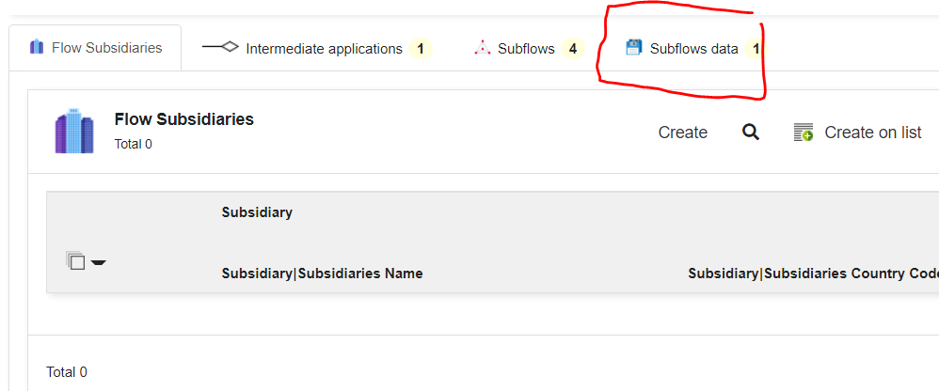Click the Create button
This screenshot has width=939, height=391.
pos(683,133)
